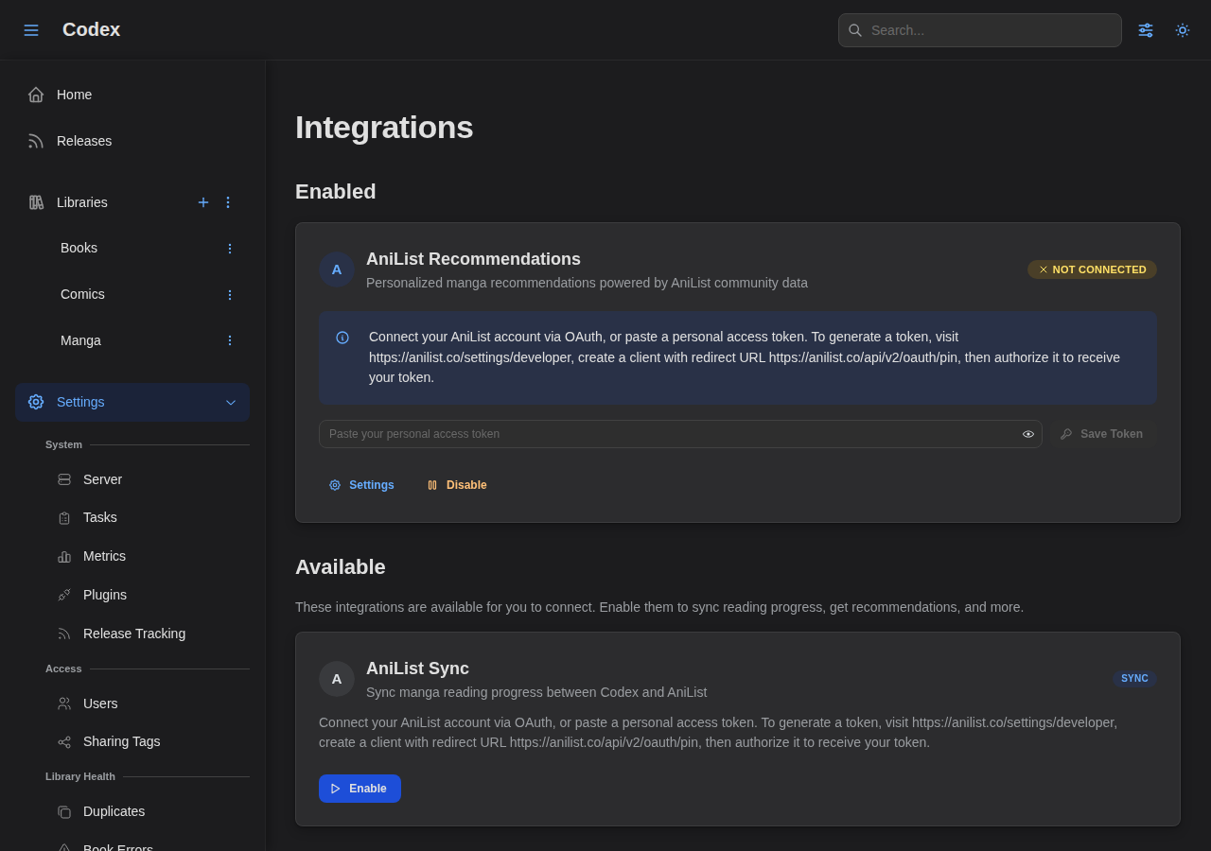Click the Release Tracking feed icon
1211x851 pixels.
pos(64,634)
